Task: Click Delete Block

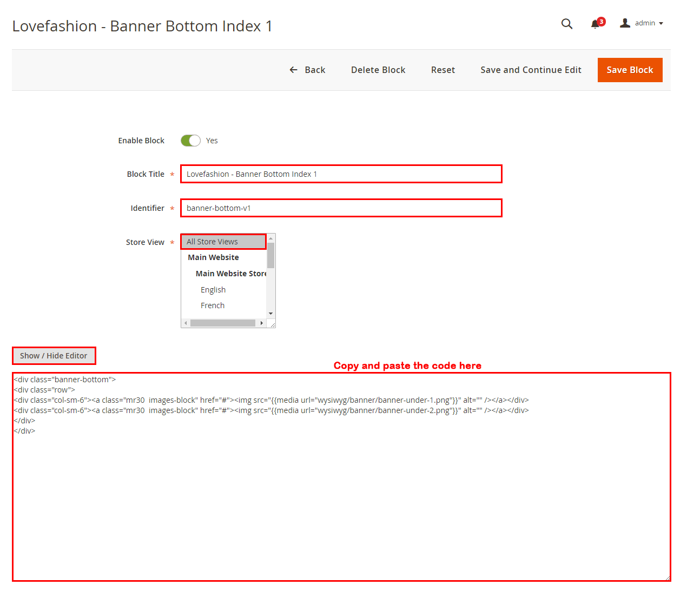Action: (378, 70)
